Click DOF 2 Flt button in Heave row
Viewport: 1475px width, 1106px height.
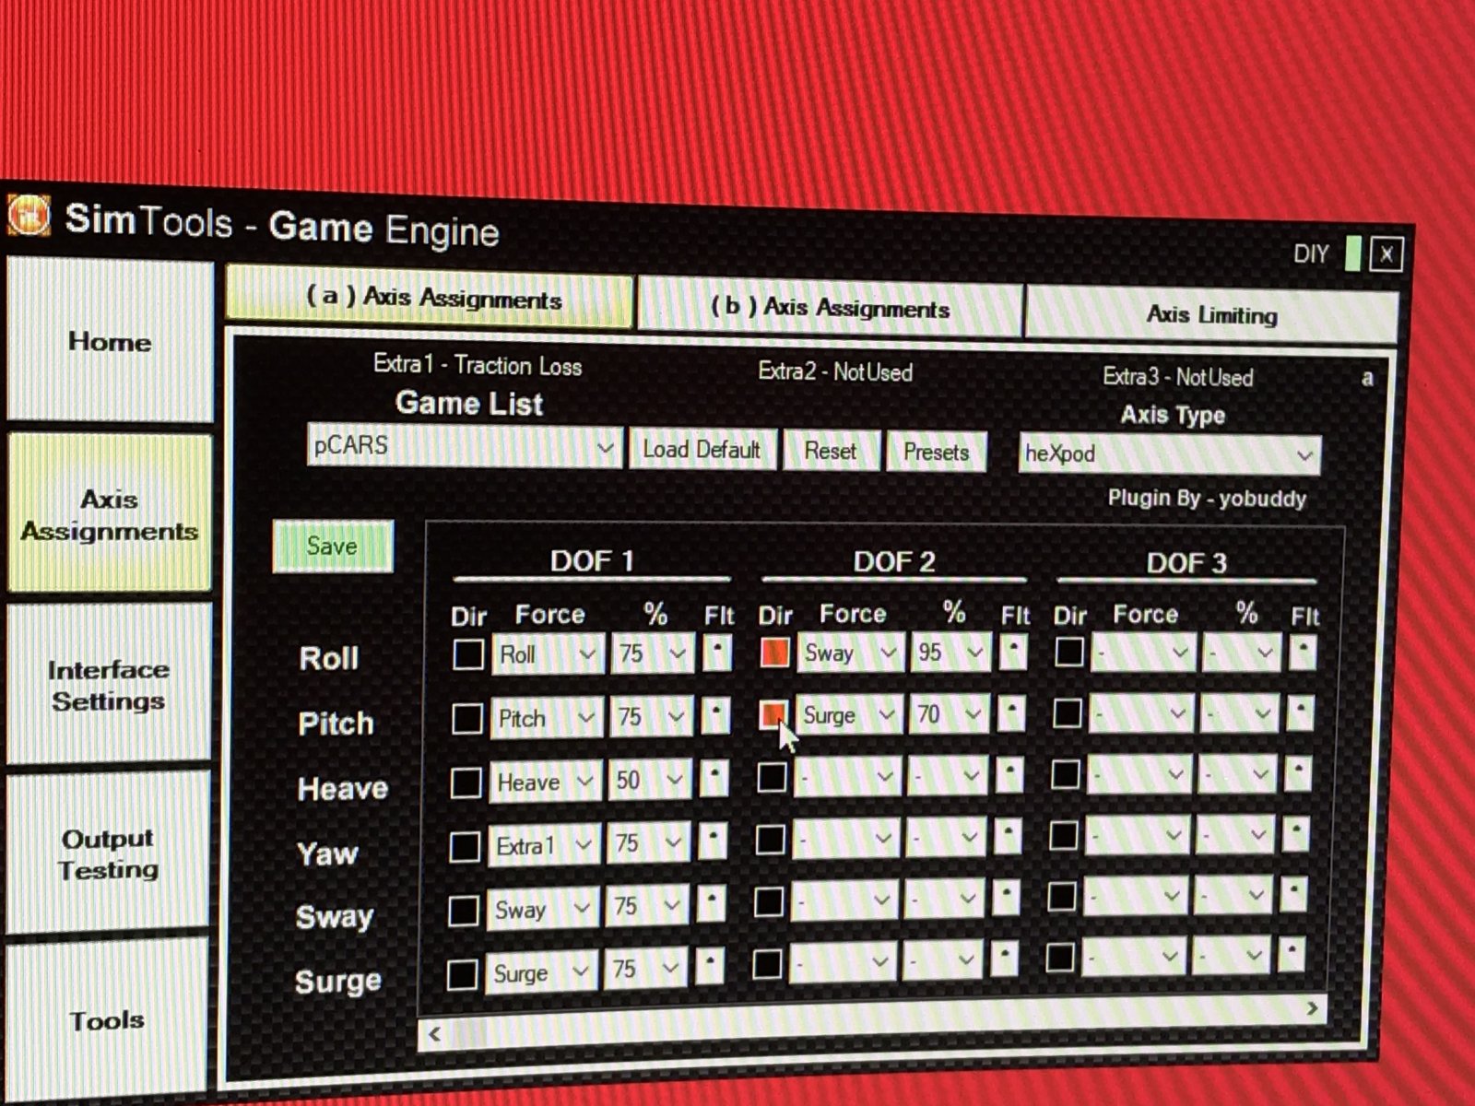pos(1009,774)
